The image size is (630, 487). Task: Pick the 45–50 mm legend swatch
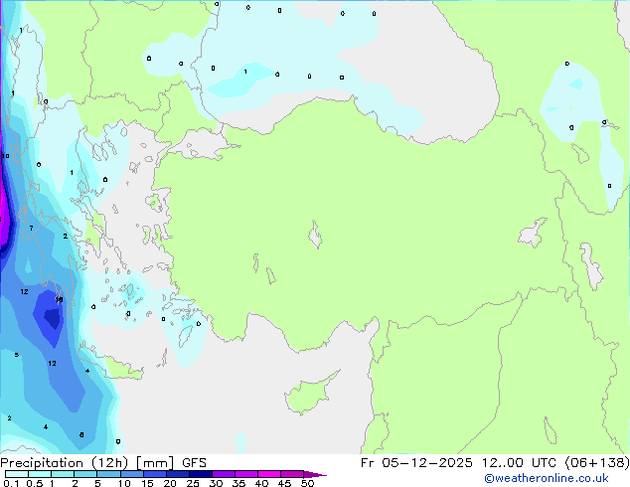pos(292,474)
